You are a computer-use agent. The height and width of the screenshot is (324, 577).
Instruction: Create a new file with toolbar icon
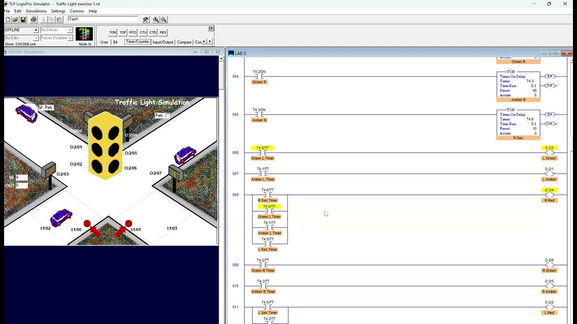[x=8, y=19]
